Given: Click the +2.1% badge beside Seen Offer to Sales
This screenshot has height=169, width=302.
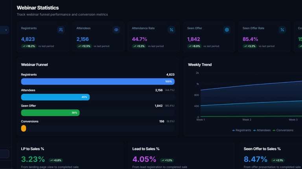Looking at the screenshot, I should pyautogui.click(x=278, y=160).
